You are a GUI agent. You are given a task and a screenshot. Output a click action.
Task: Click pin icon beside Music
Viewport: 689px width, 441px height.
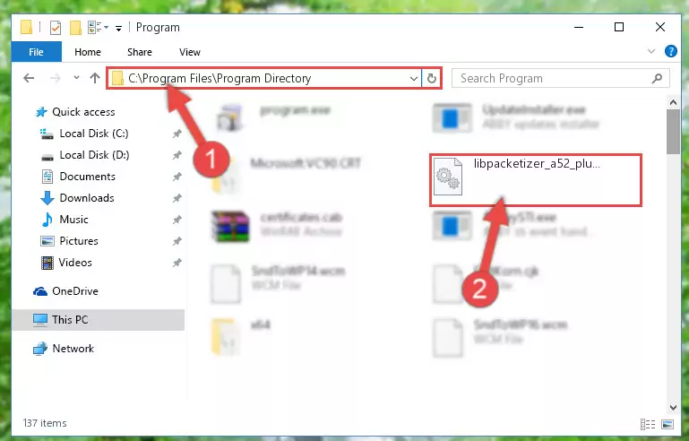(x=177, y=220)
